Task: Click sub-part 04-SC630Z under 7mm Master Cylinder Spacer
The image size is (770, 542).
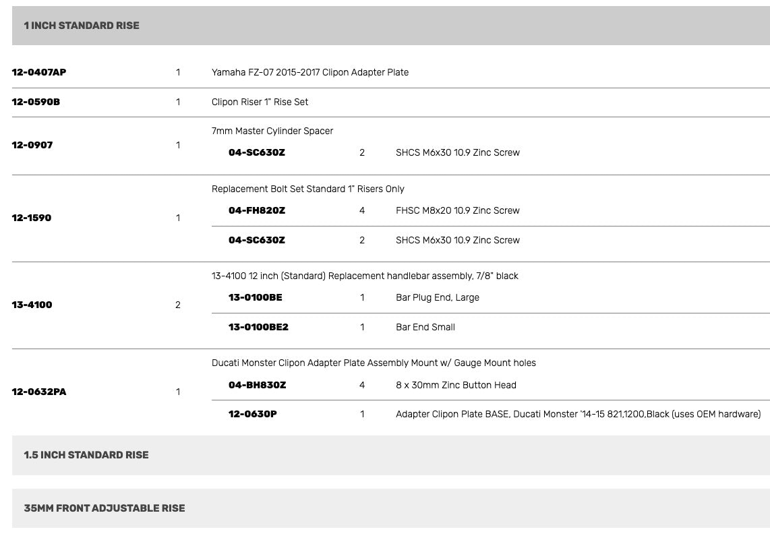Action: coord(257,152)
